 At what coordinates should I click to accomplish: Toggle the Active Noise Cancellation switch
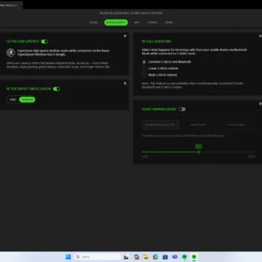[x=57, y=89]
